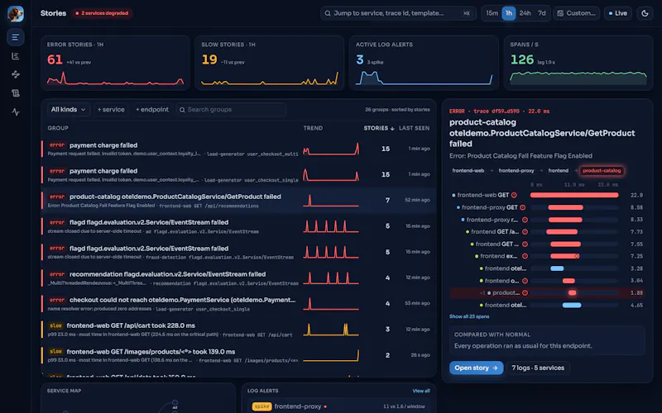Image resolution: width=662 pixels, height=413 pixels.
Task: Toggle Live mode
Action: pyautogui.click(x=617, y=13)
